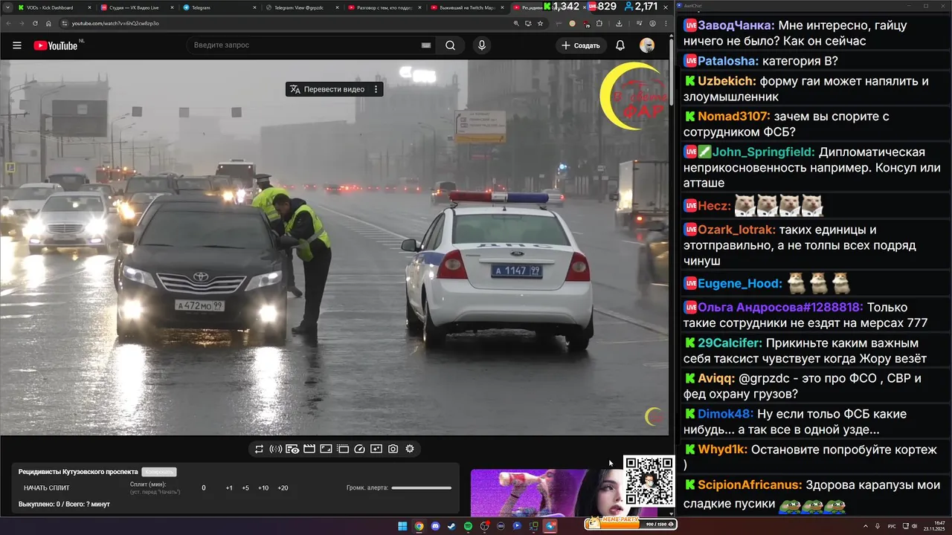Adjust the Громк. алерта volume slider
The height and width of the screenshot is (535, 952).
(x=422, y=488)
